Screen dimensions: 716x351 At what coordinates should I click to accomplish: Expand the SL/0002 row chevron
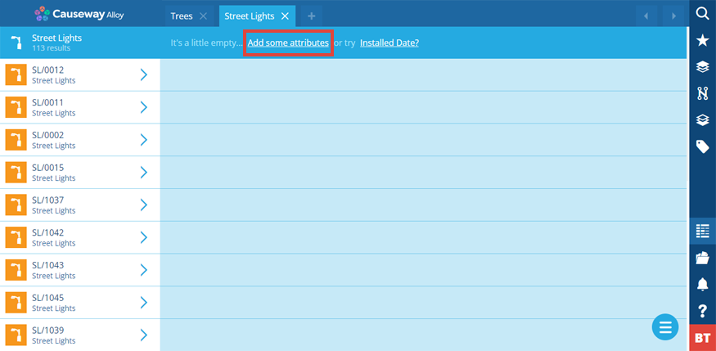click(x=143, y=140)
